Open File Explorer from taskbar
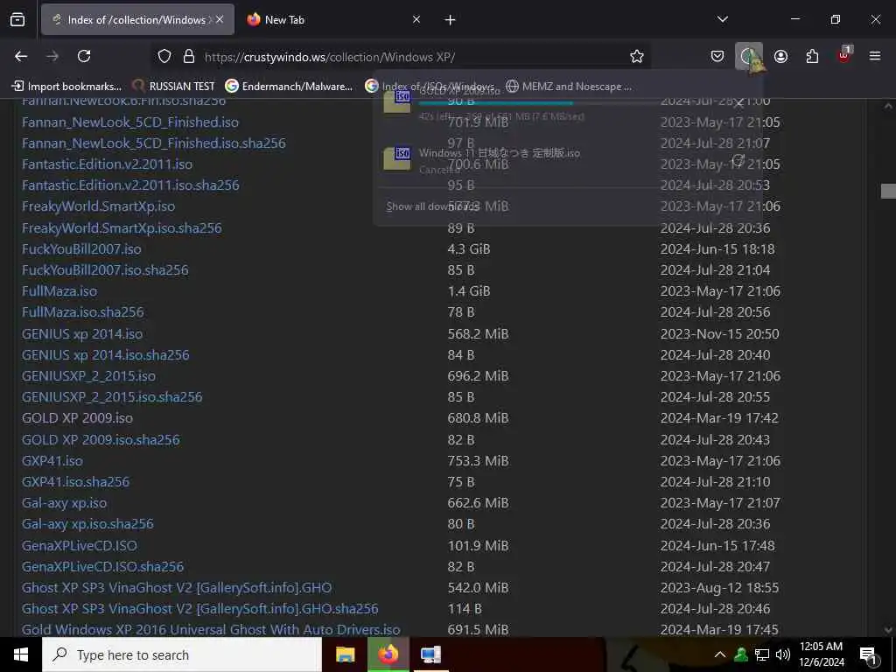The height and width of the screenshot is (672, 896). click(x=345, y=654)
